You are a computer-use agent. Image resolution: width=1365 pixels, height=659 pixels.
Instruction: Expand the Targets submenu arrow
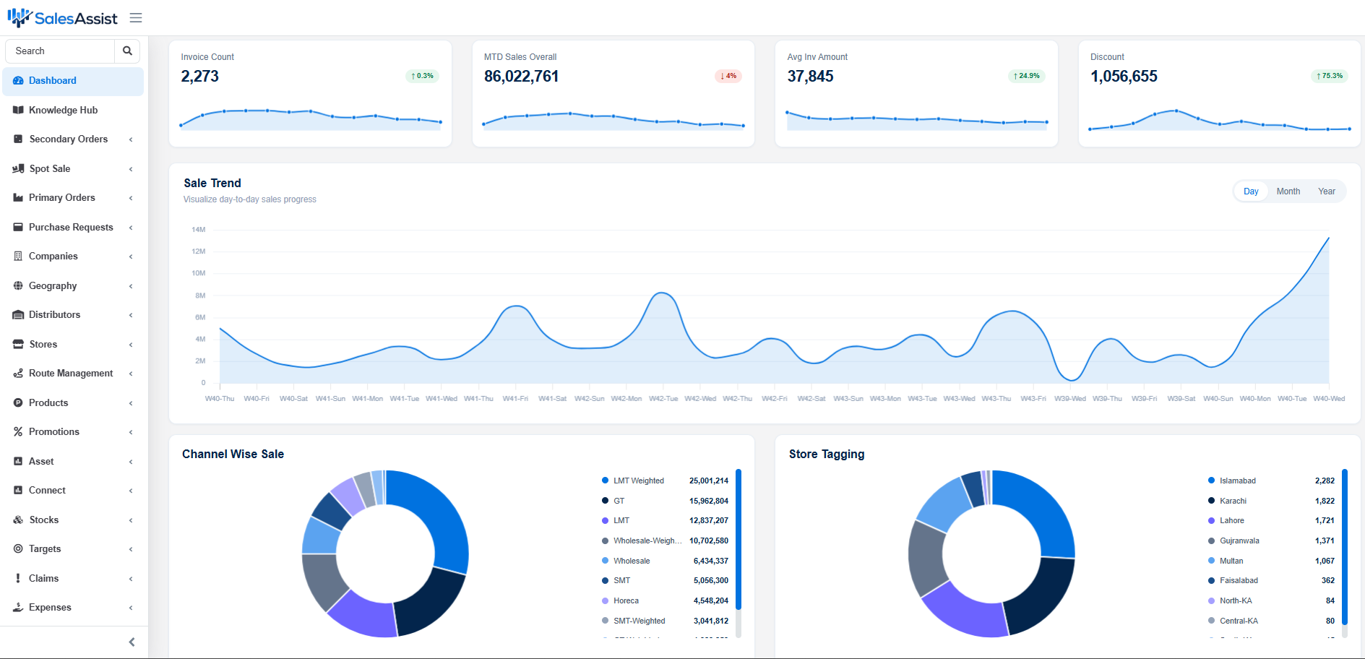(131, 549)
